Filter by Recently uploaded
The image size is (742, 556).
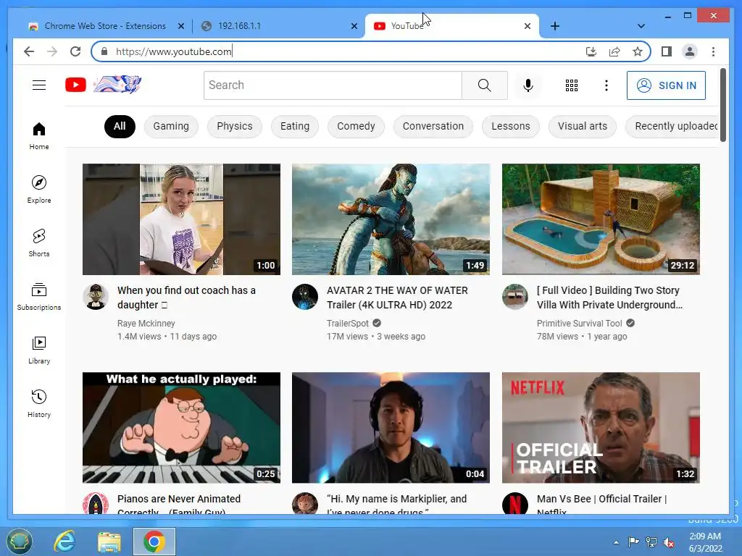tap(672, 126)
